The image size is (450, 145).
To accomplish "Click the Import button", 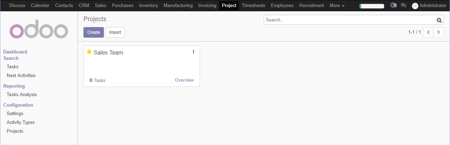I will pos(115,32).
